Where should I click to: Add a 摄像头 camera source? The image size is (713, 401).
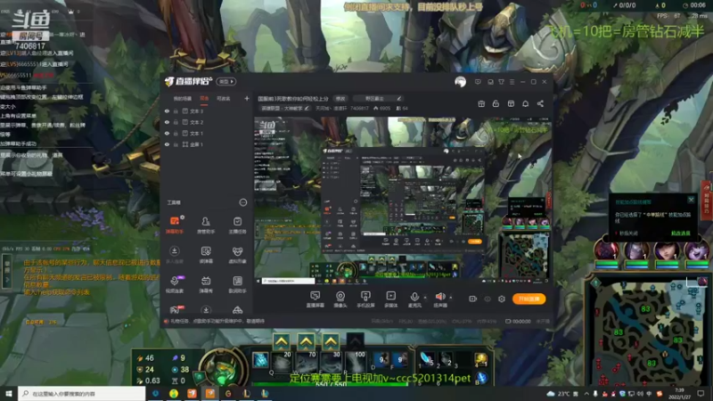pos(340,299)
